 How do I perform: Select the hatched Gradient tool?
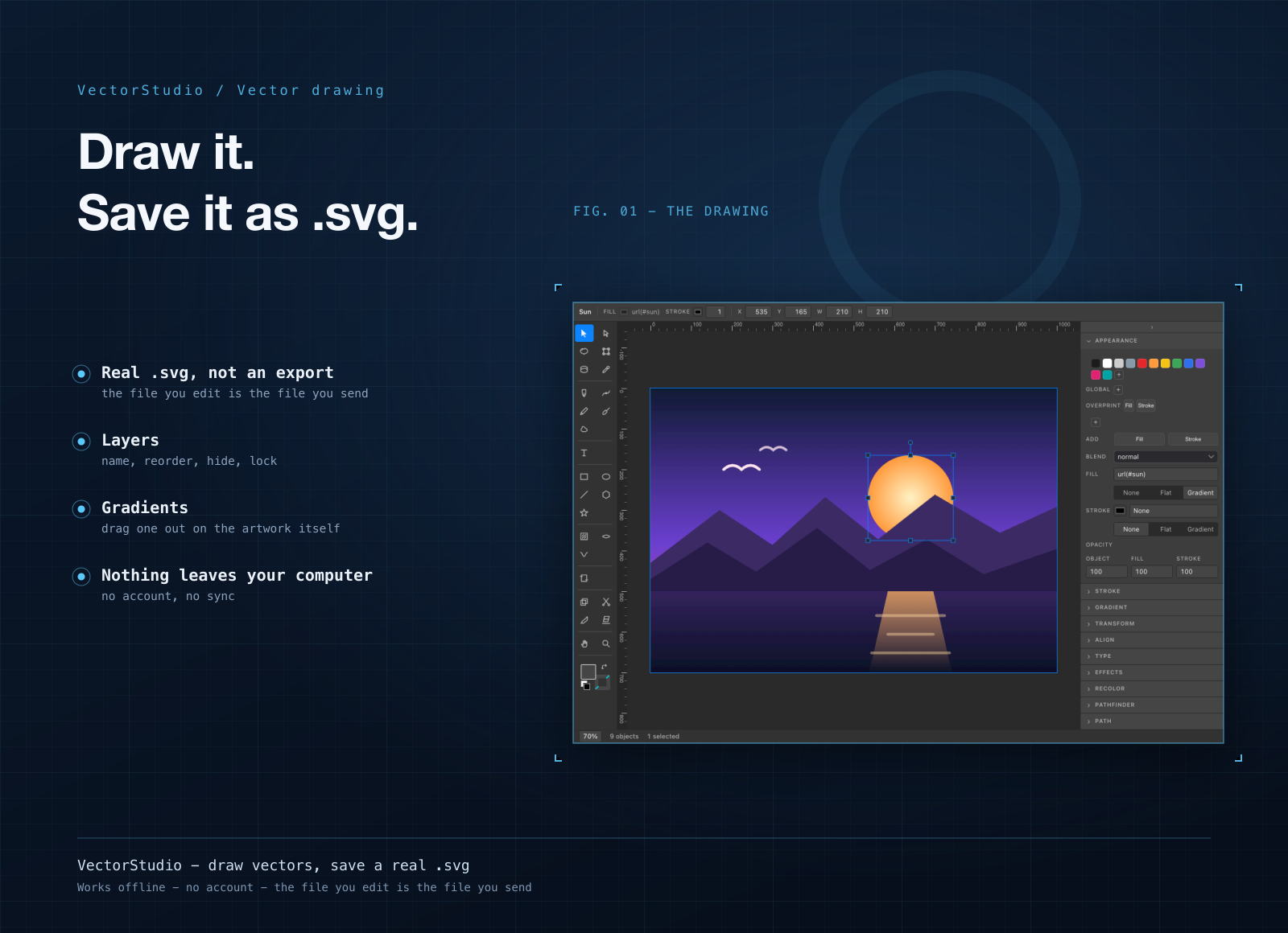pyautogui.click(x=584, y=536)
